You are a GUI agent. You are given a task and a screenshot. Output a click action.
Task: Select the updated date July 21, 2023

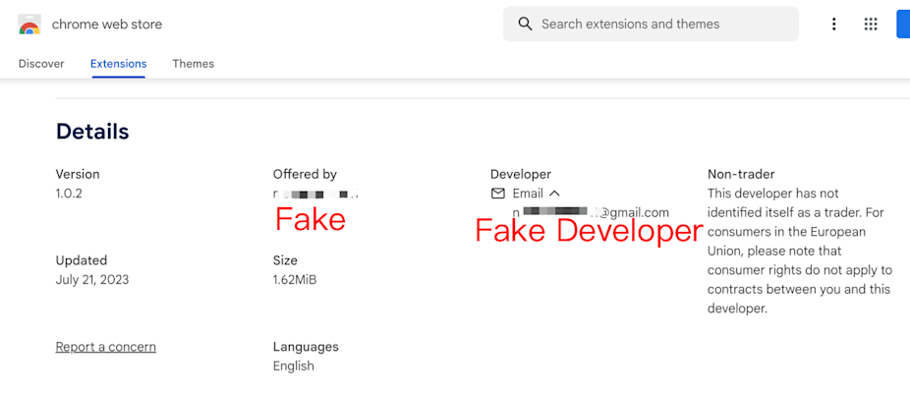click(92, 280)
